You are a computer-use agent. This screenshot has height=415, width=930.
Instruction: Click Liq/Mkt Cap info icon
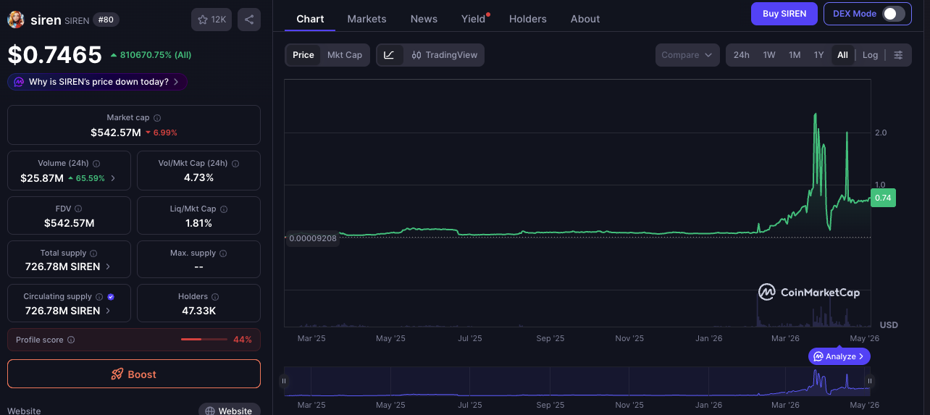(x=223, y=209)
